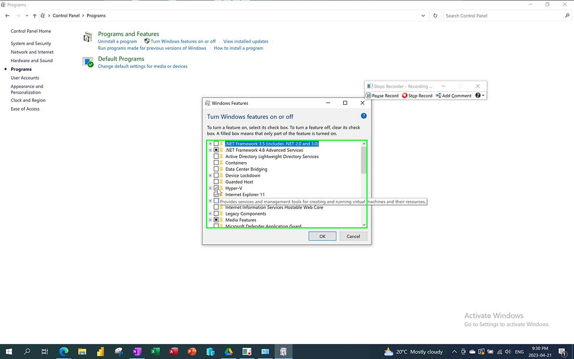The height and width of the screenshot is (359, 574).
Task: Open How to install a program link
Action: click(x=238, y=48)
